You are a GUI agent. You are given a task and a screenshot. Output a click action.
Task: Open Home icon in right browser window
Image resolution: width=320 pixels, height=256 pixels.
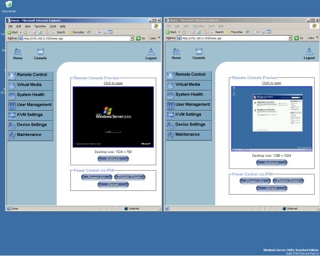[176, 54]
